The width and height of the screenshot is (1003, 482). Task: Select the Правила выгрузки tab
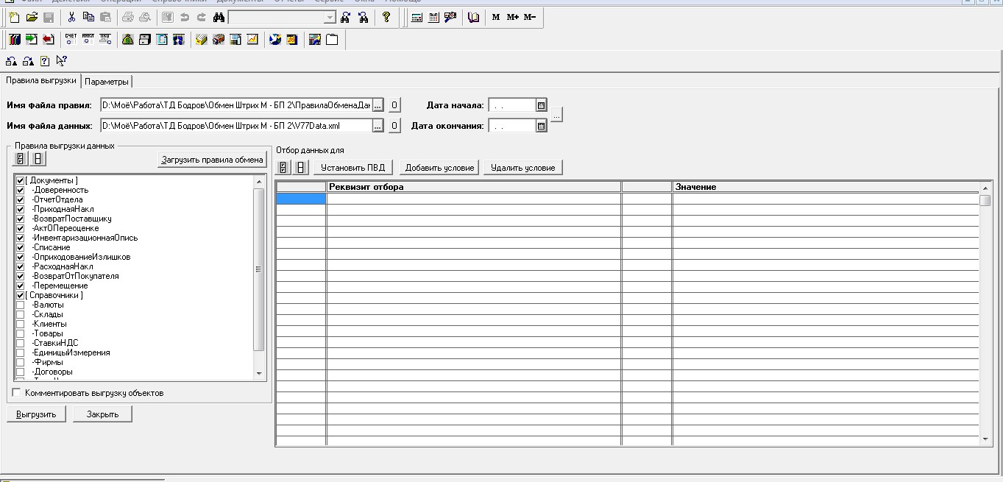point(40,80)
